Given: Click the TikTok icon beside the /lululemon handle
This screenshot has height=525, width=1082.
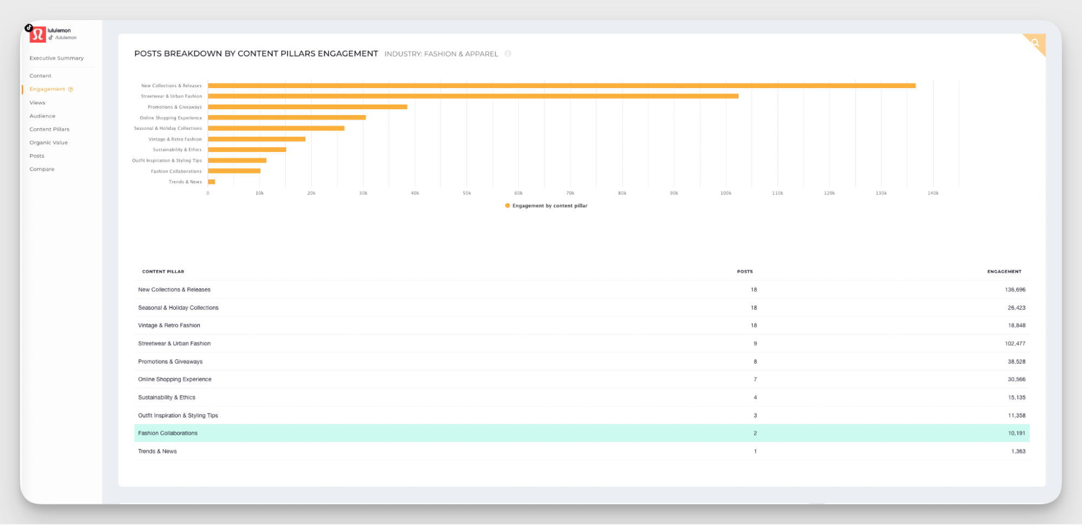Looking at the screenshot, I should coord(53,37).
